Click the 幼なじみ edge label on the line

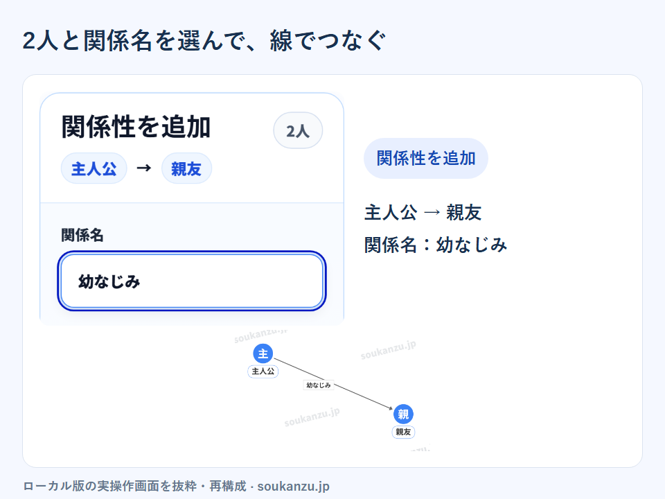tap(319, 385)
